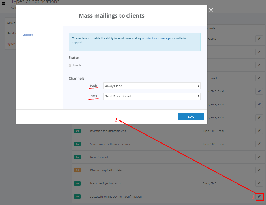Click Invitation for upcoming visit text
Viewport: 266px width, 205px height.
(x=108, y=131)
